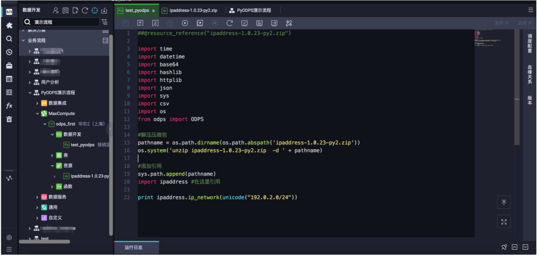Open the function list from the left sidebar
The width and height of the screenshot is (537, 255).
tap(9, 106)
